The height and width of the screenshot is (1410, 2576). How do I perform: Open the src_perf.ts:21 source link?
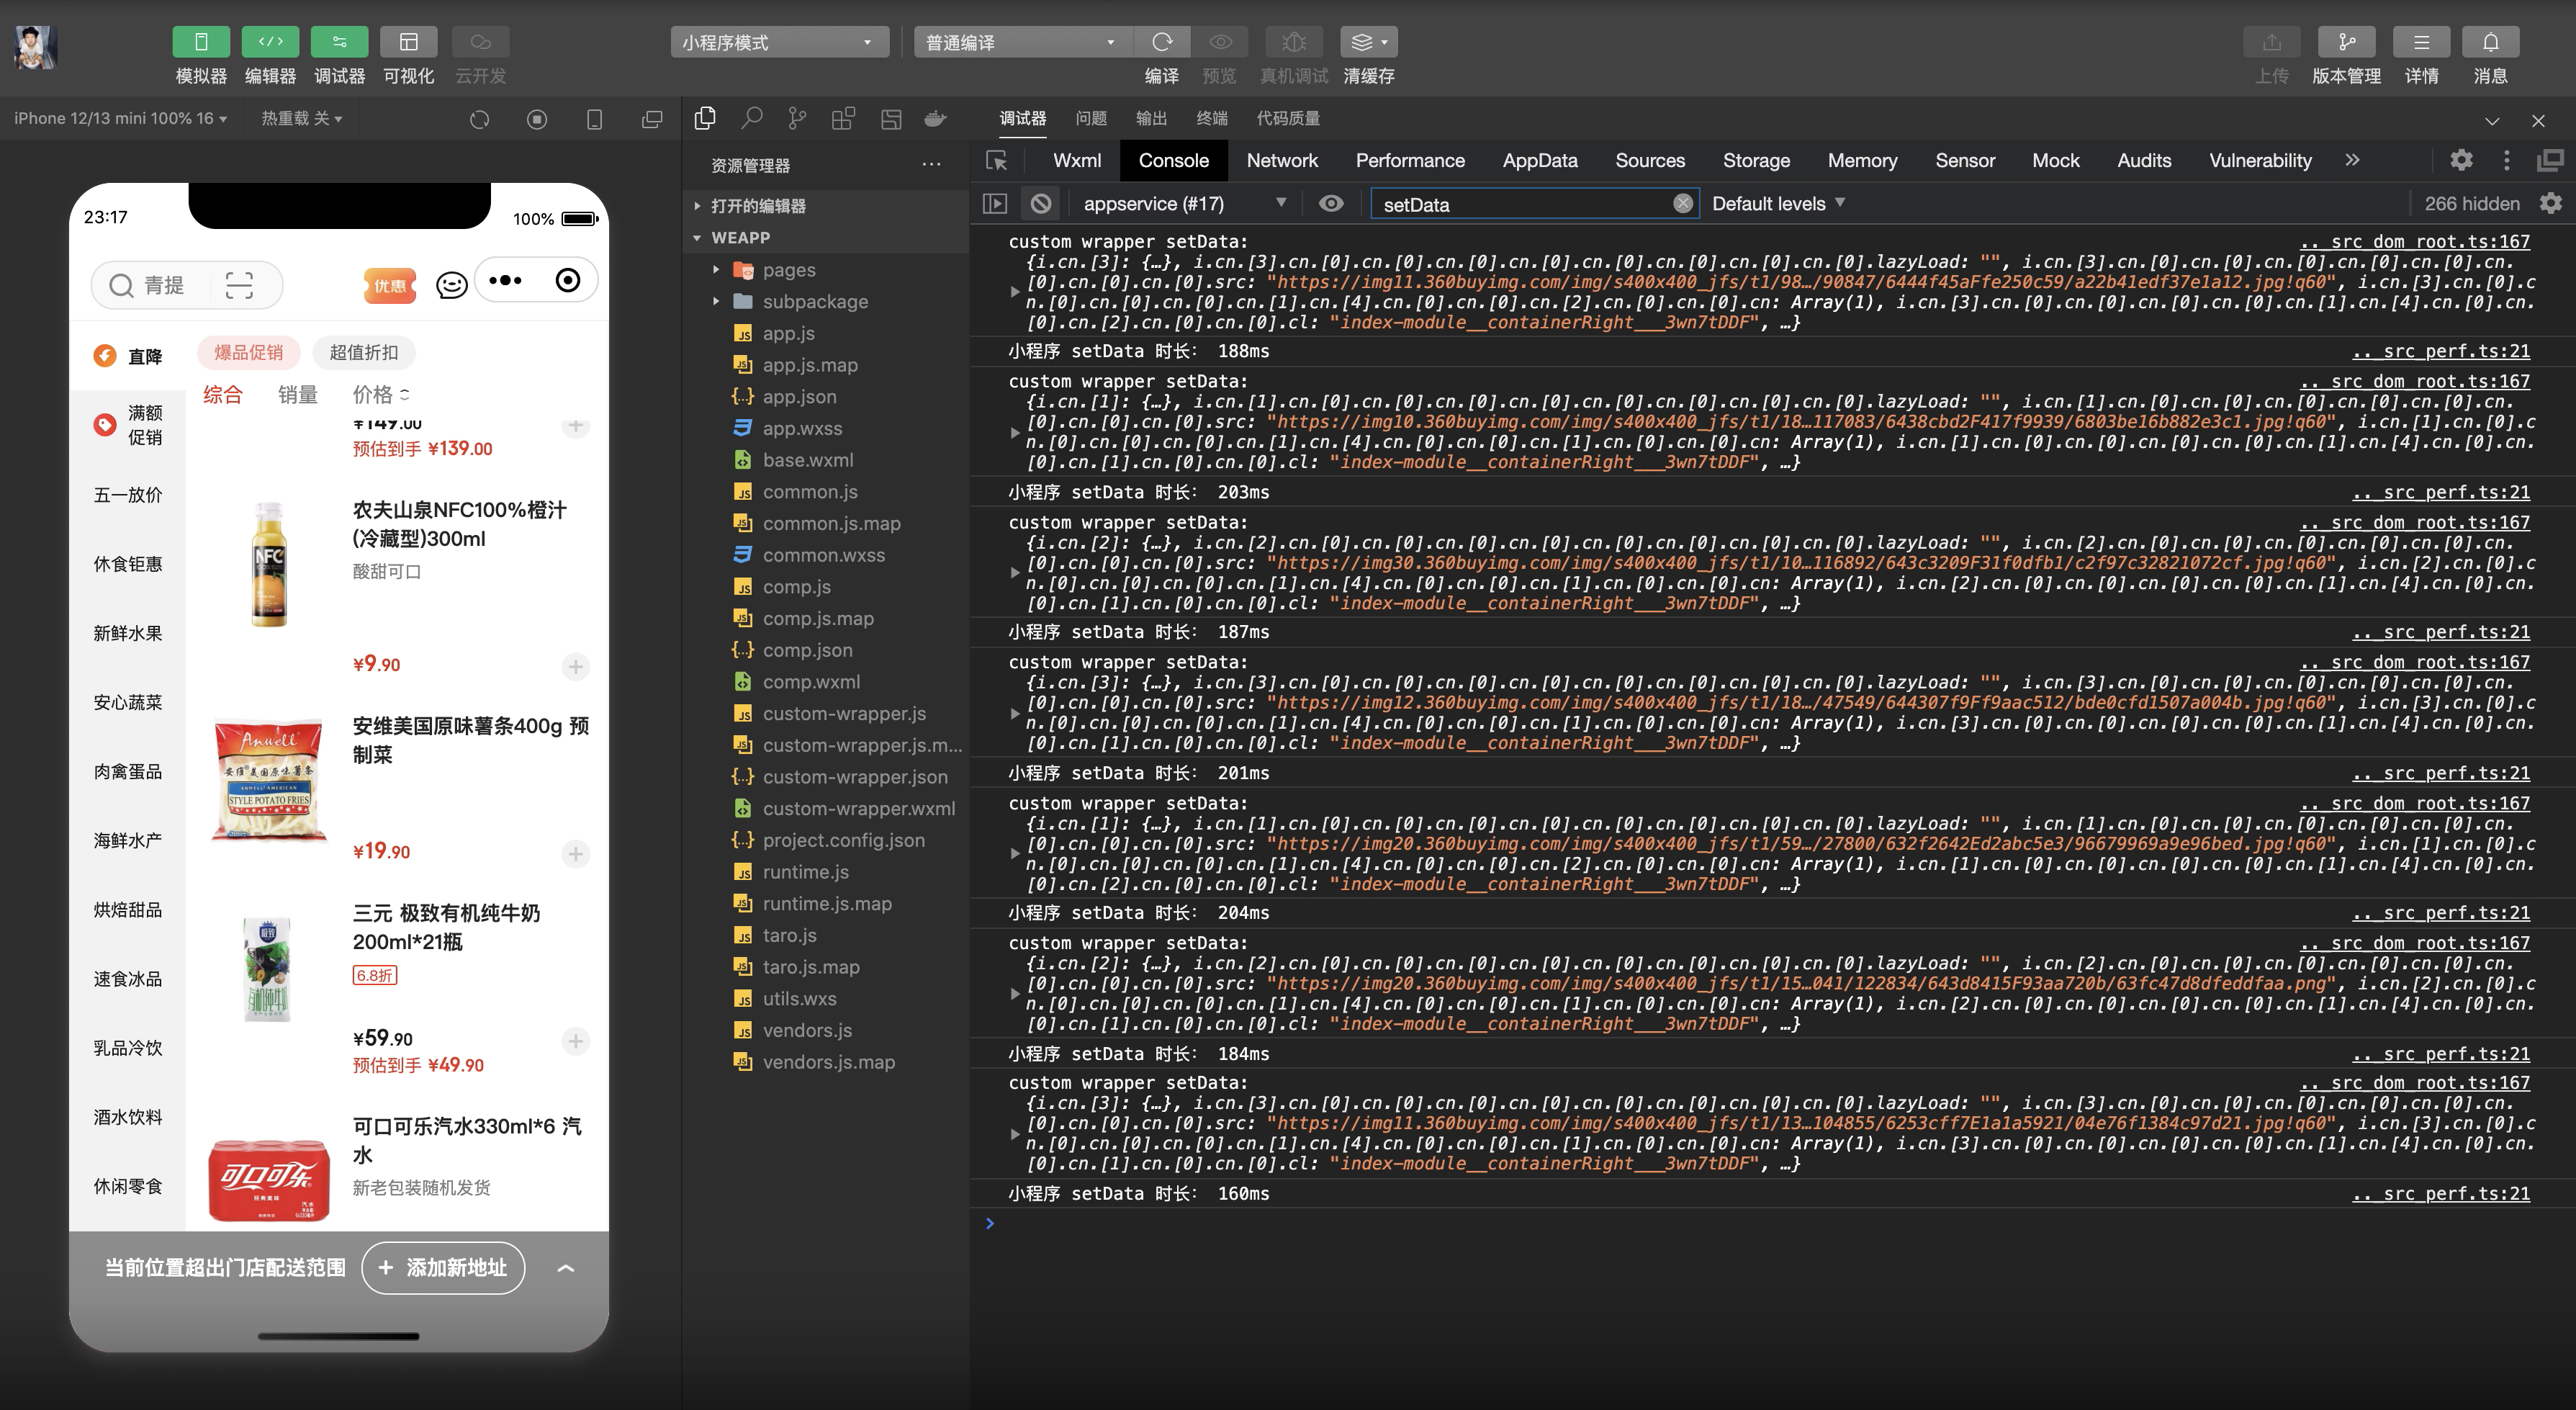pos(2441,352)
